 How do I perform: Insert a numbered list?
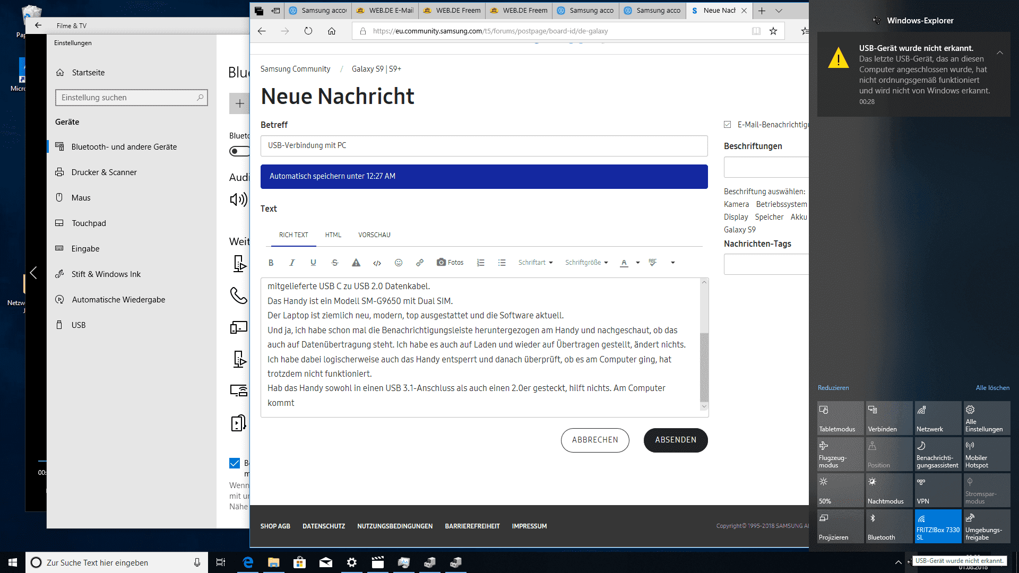pos(481,263)
